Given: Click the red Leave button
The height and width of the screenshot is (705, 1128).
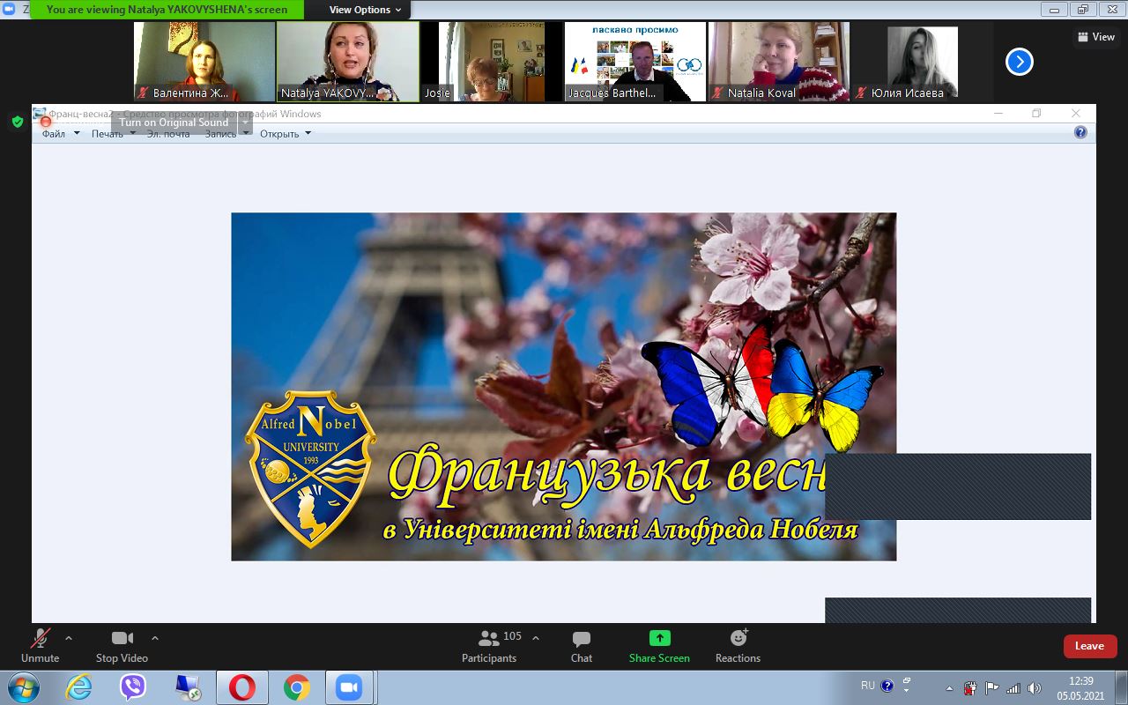Looking at the screenshot, I should pyautogui.click(x=1089, y=646).
